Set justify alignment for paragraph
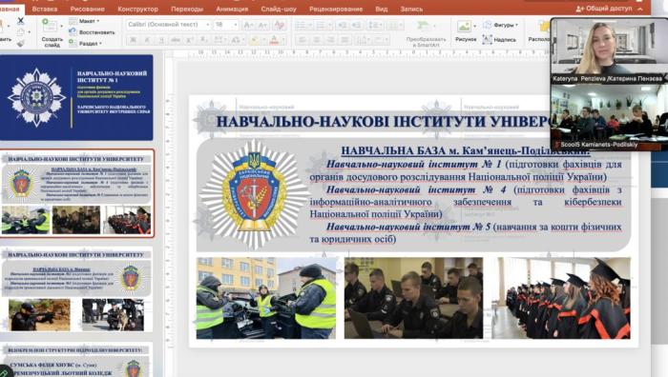Image resolution: width=668 pixels, height=377 pixels. (x=344, y=40)
